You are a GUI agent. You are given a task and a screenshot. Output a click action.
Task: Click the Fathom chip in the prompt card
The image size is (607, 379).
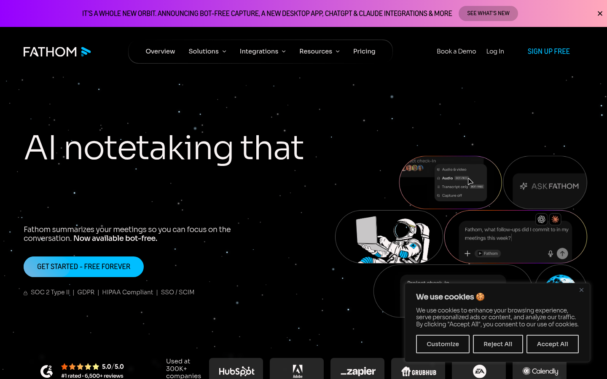488,254
